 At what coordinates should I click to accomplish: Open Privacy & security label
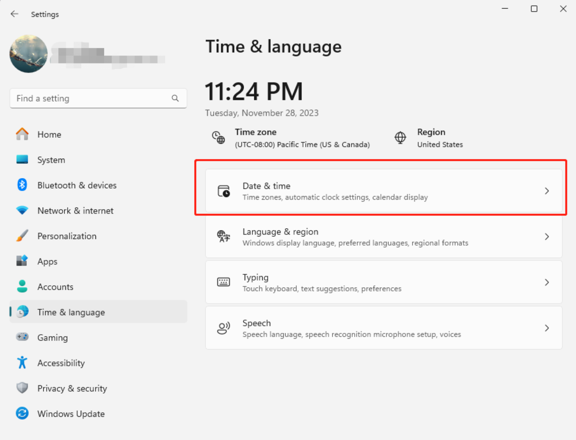click(x=72, y=389)
